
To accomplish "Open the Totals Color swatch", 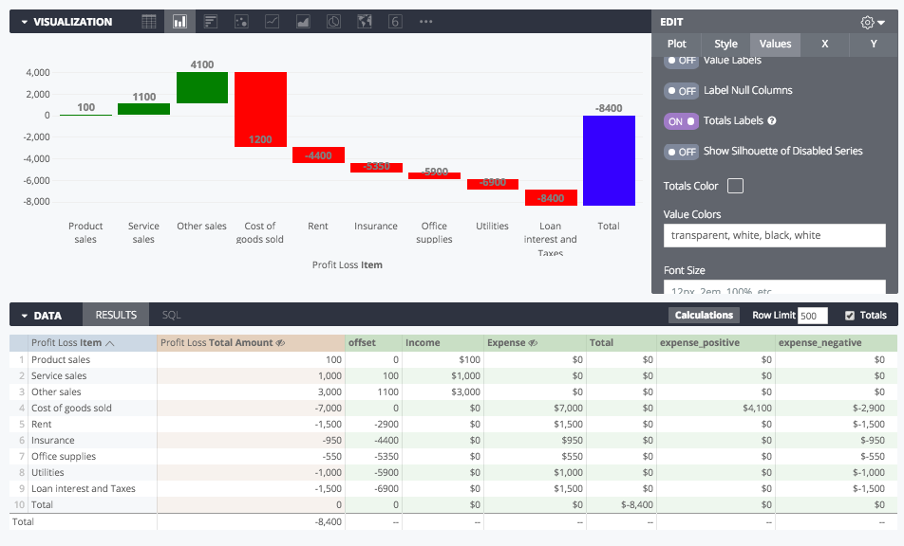I will point(735,186).
